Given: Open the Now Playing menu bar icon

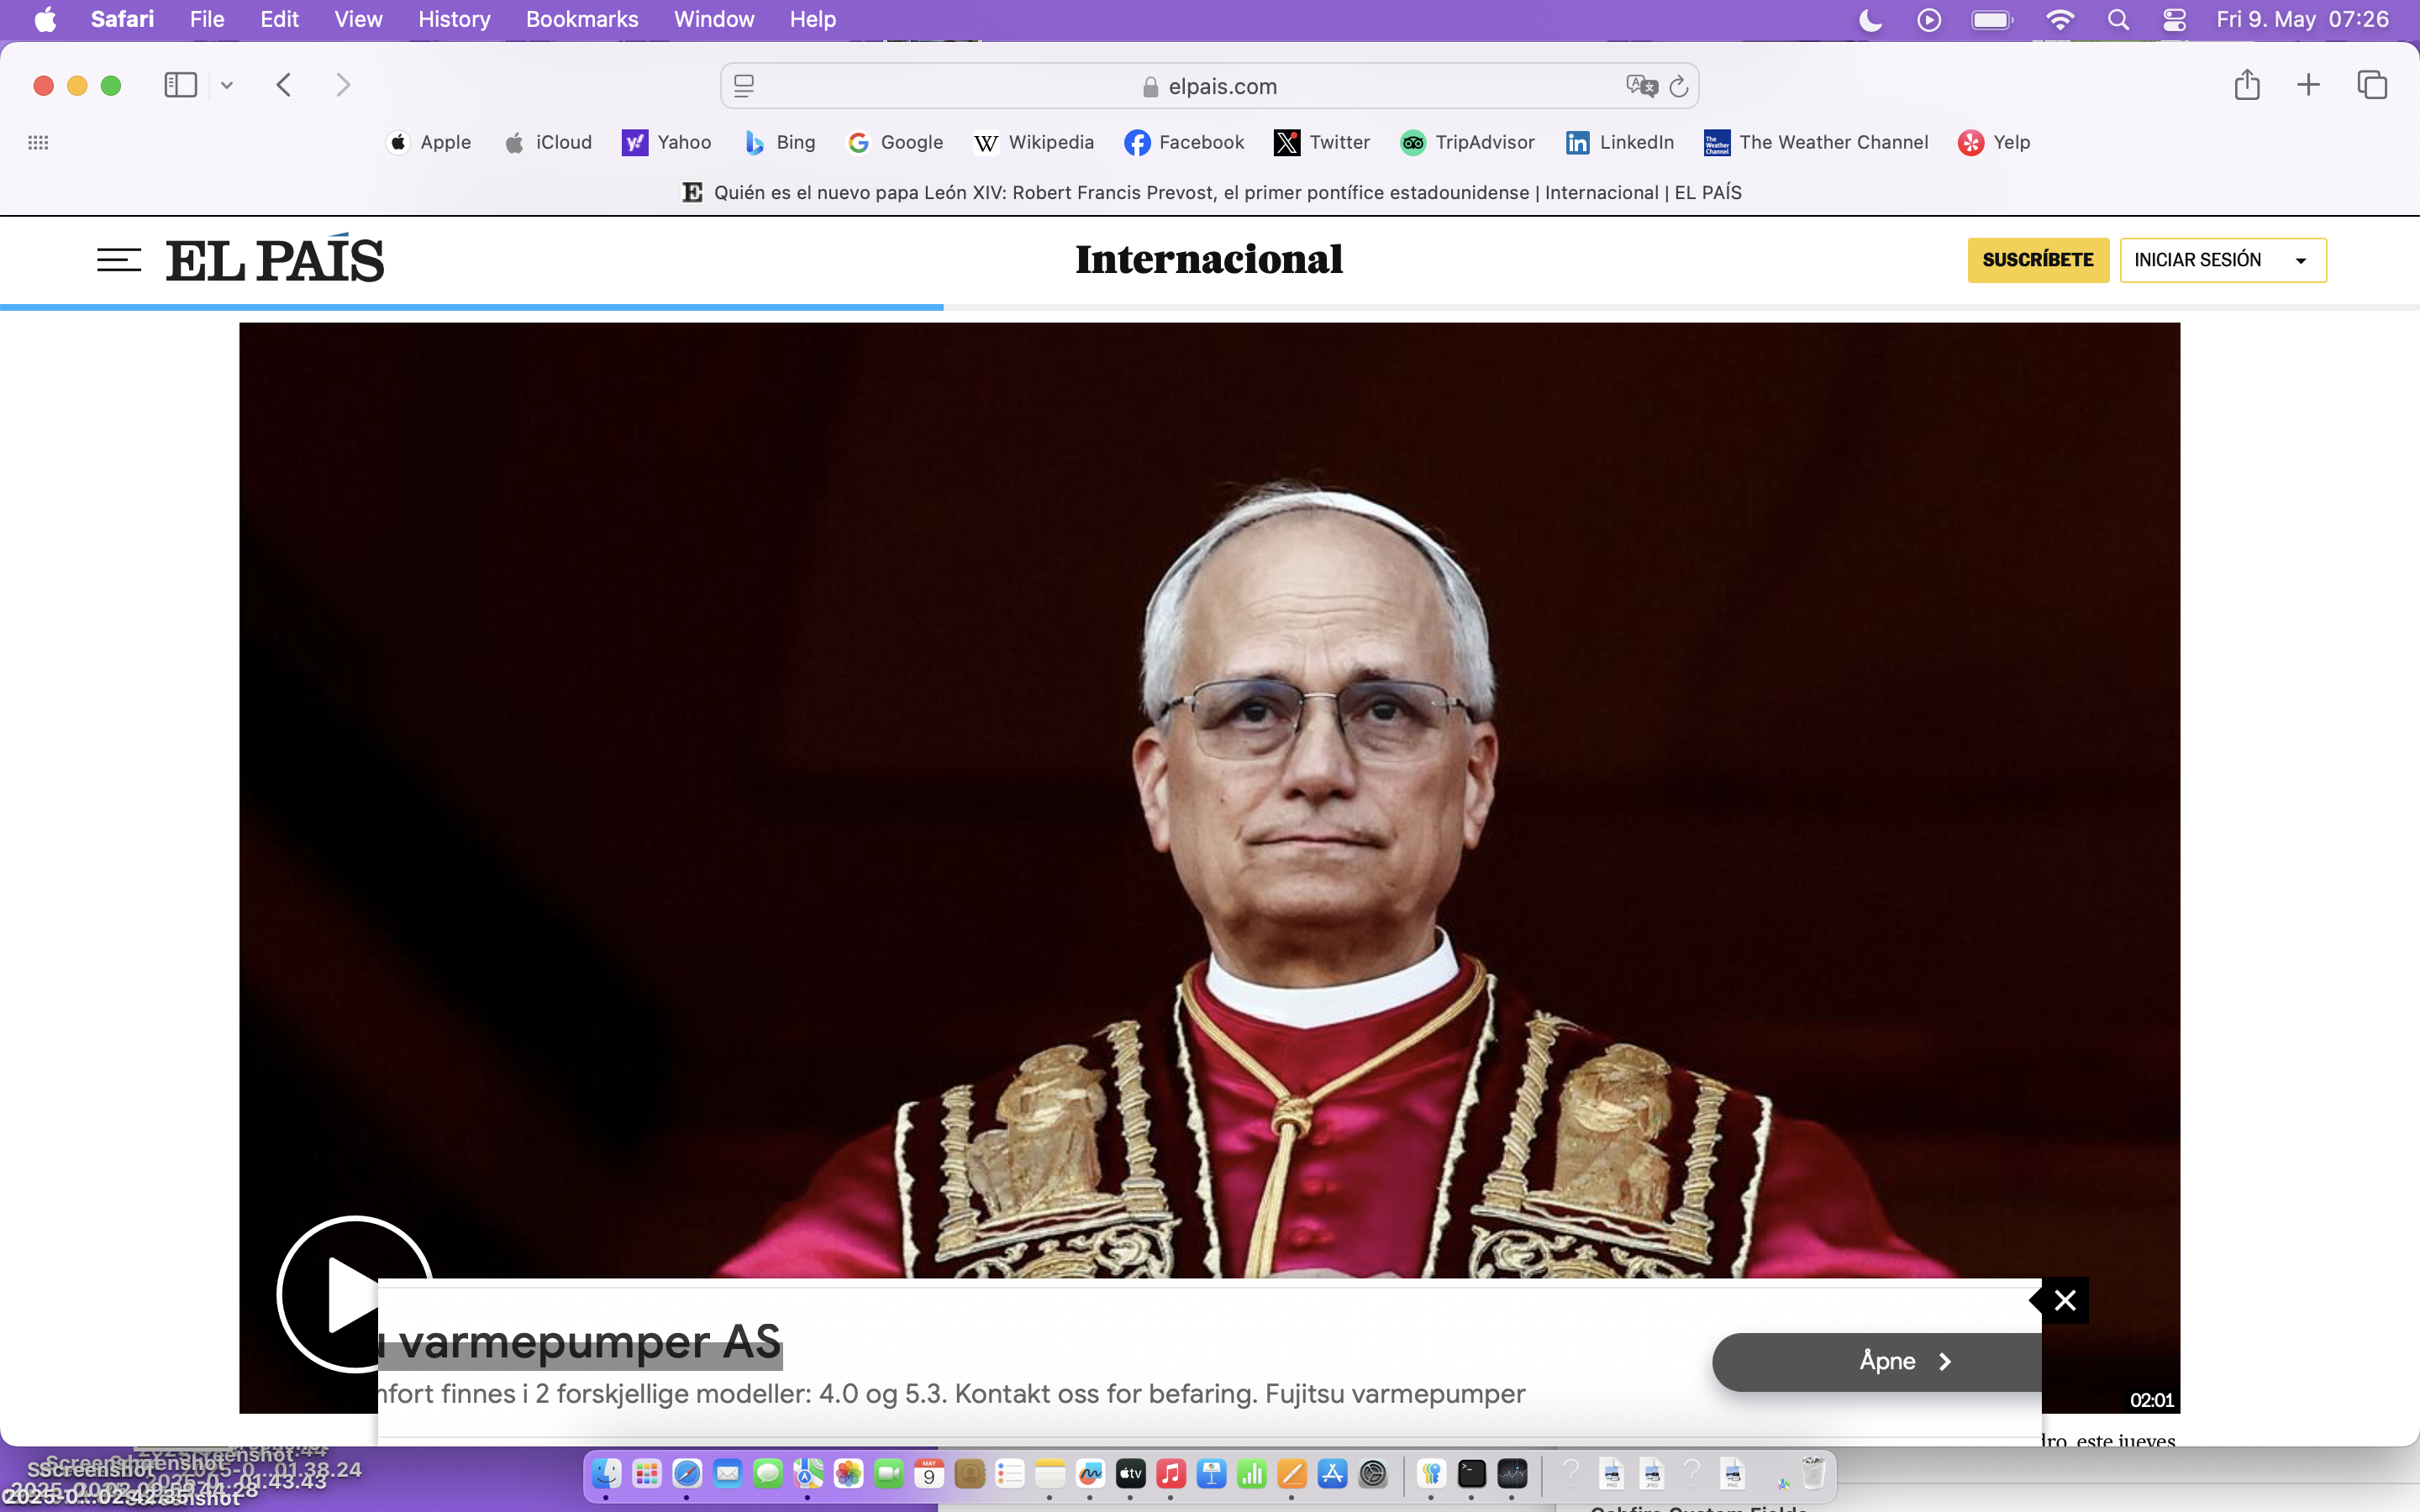Looking at the screenshot, I should pyautogui.click(x=1929, y=19).
